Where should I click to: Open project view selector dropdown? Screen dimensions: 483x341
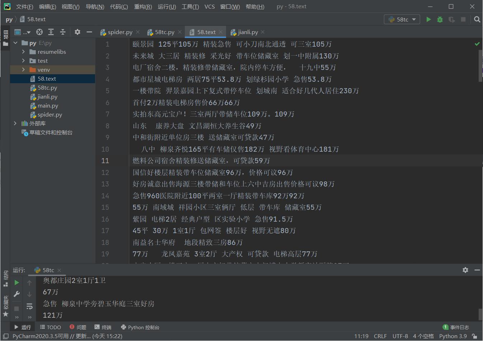tap(22, 32)
